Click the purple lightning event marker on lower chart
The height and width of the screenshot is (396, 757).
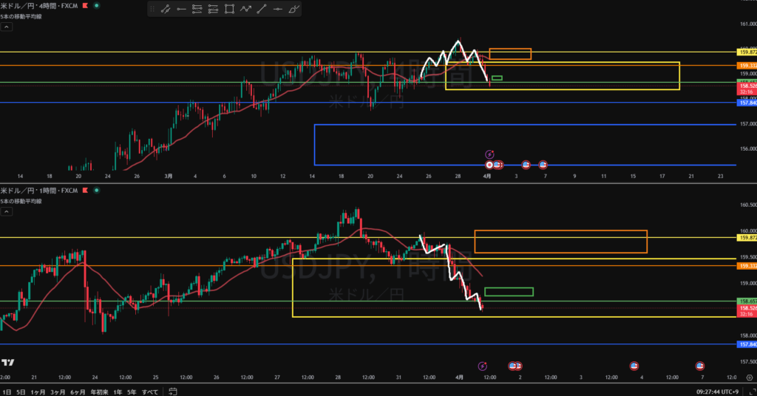click(x=482, y=366)
